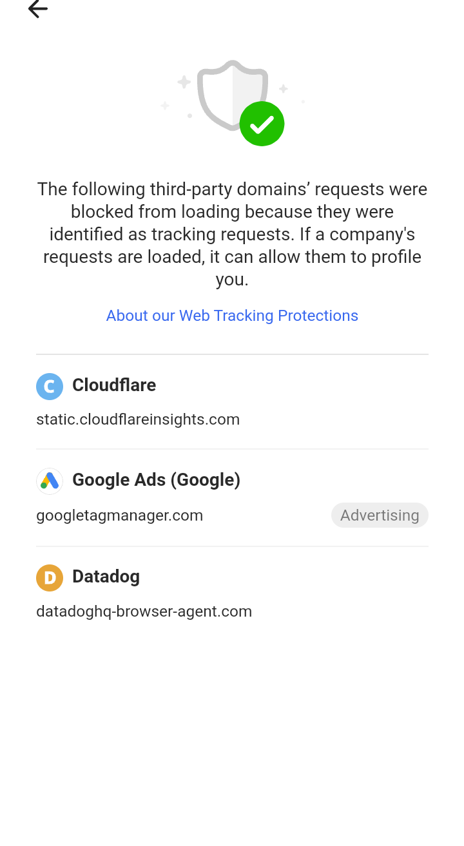Select the Google Ads (Google) heading

point(157,480)
